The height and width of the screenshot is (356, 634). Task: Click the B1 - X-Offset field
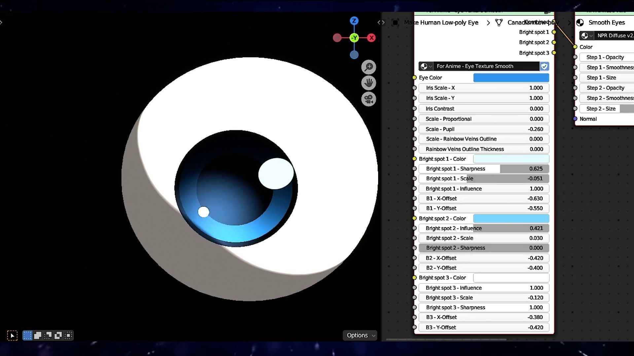coord(484,198)
